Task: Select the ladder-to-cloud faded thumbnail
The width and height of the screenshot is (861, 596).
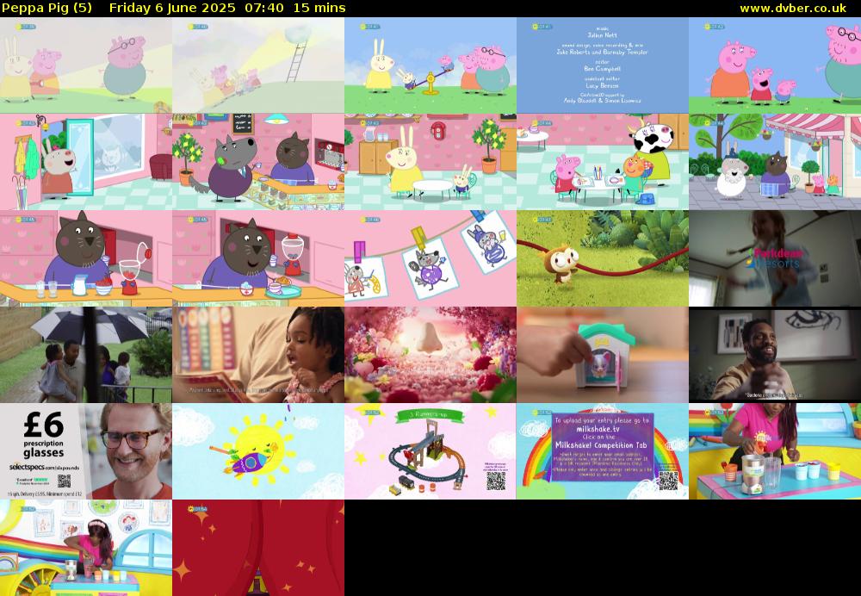Action: pyautogui.click(x=258, y=65)
